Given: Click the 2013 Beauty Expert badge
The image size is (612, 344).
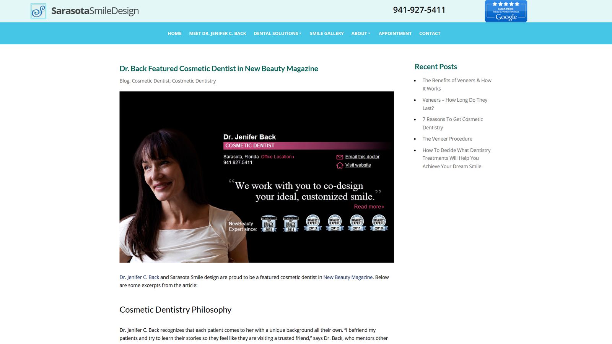Looking at the screenshot, I should click(313, 223).
